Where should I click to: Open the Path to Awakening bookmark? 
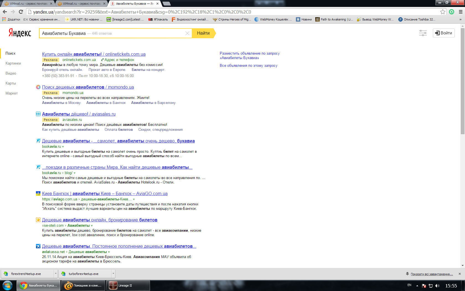coord(334,19)
